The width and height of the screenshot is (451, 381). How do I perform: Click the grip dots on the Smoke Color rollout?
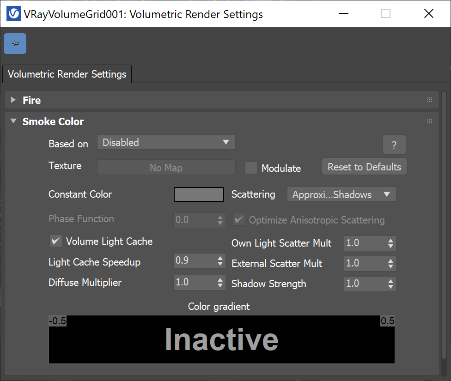point(429,121)
